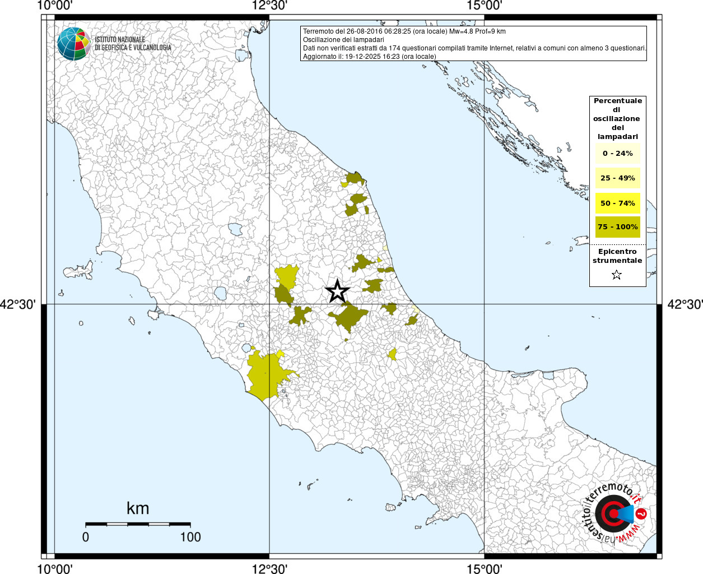The height and width of the screenshot is (574, 703).
Task: Click the epicenter star on the map
Action: pyautogui.click(x=337, y=291)
